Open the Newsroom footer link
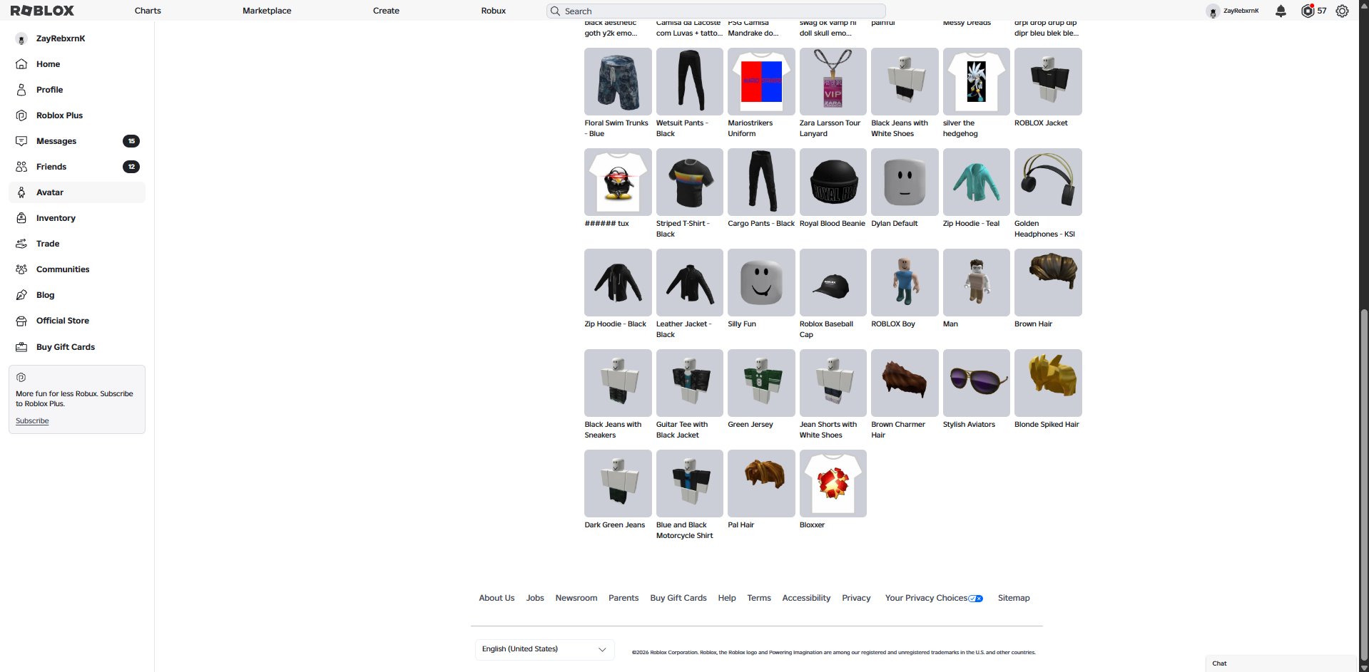The image size is (1369, 672). coord(576,598)
